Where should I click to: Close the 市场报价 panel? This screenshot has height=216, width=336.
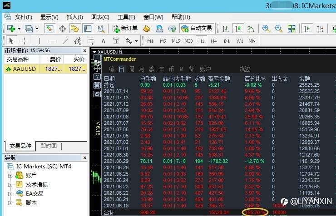(x=85, y=50)
